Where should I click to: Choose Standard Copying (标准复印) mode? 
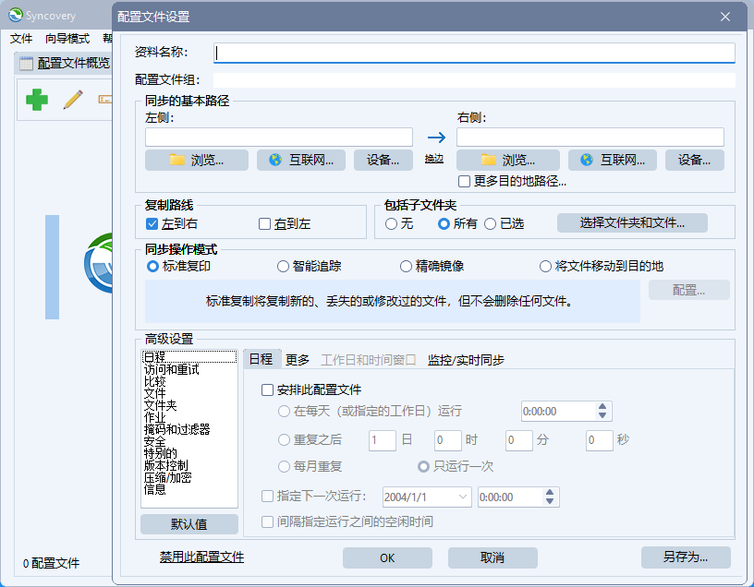[152, 266]
